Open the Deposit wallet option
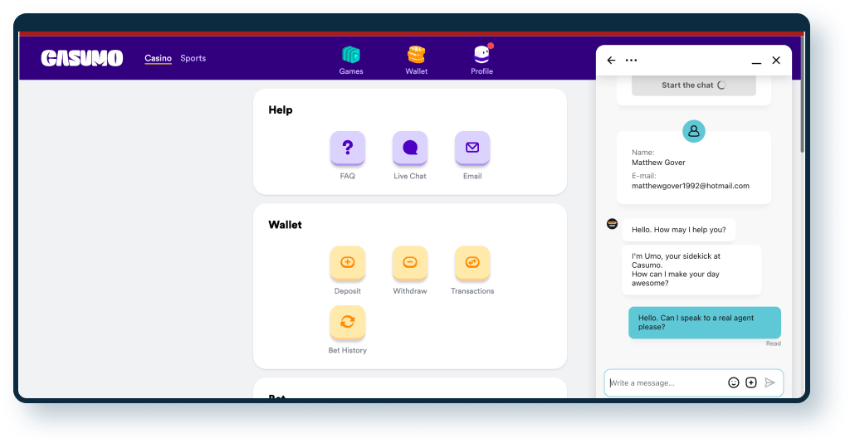 (x=348, y=263)
